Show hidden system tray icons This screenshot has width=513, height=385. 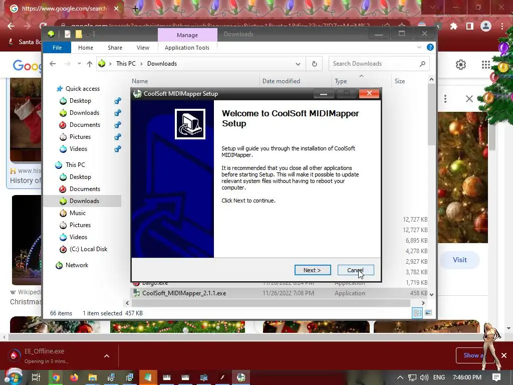(400, 377)
